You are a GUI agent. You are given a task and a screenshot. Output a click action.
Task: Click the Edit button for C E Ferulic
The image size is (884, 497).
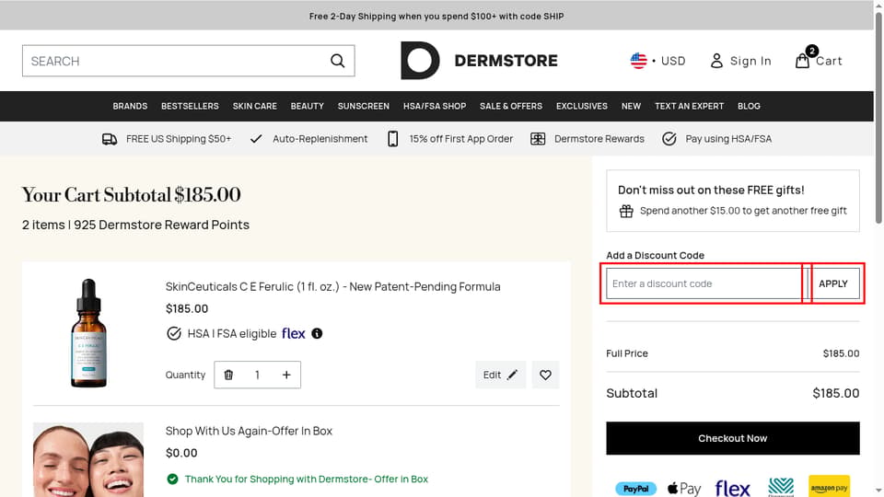tap(500, 375)
